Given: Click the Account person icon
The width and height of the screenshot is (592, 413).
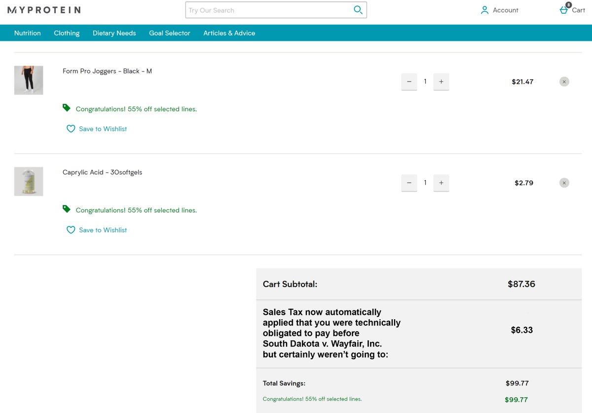Looking at the screenshot, I should 484,10.
